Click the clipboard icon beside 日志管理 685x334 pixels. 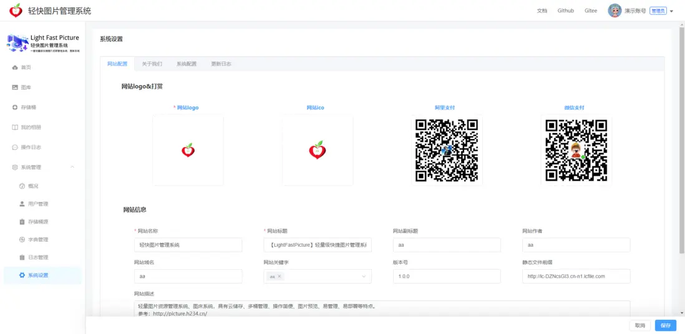pyautogui.click(x=22, y=257)
